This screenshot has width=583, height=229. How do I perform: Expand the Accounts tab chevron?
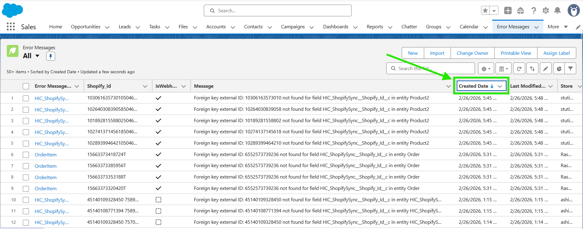(x=233, y=27)
